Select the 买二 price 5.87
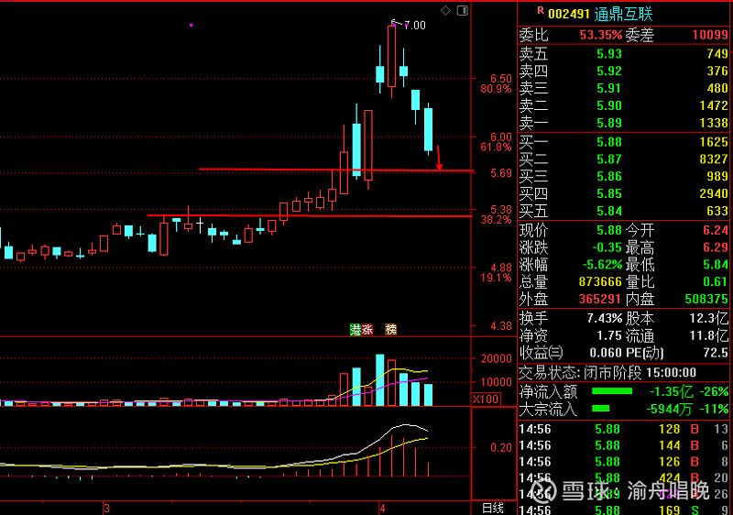The height and width of the screenshot is (515, 733). 609,159
